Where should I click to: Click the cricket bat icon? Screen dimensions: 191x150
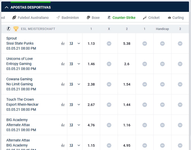coord(145,18)
